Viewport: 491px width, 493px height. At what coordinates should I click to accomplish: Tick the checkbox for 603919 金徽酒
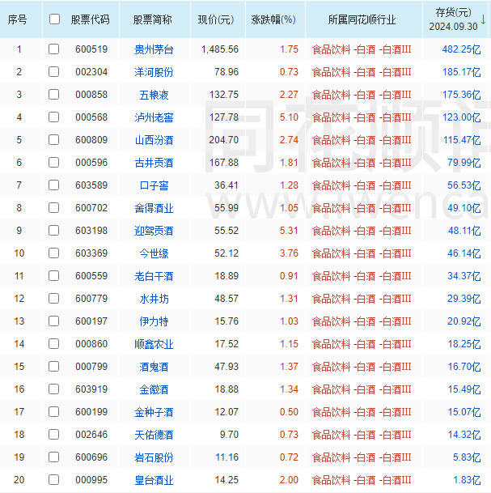[53, 389]
